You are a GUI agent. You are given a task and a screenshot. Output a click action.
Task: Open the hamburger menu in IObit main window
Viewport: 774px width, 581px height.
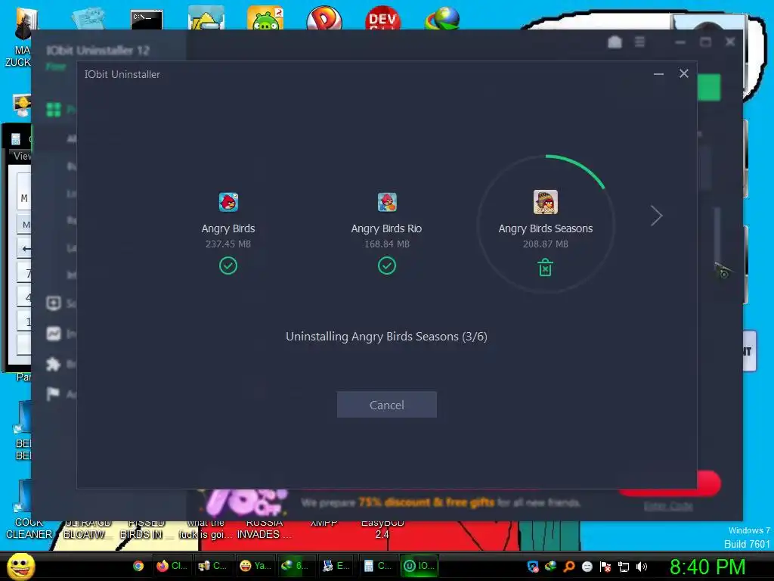coord(639,42)
